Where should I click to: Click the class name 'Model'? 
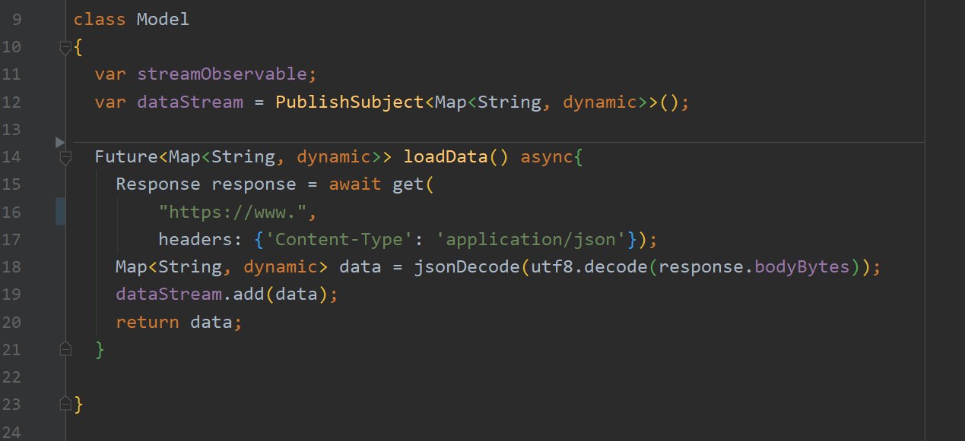pyautogui.click(x=163, y=20)
